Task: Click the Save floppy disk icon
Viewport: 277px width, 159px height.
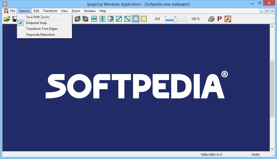Action: 15,19
